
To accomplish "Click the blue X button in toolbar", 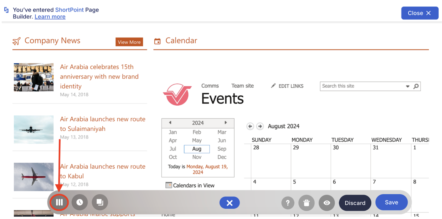I will [230, 203].
